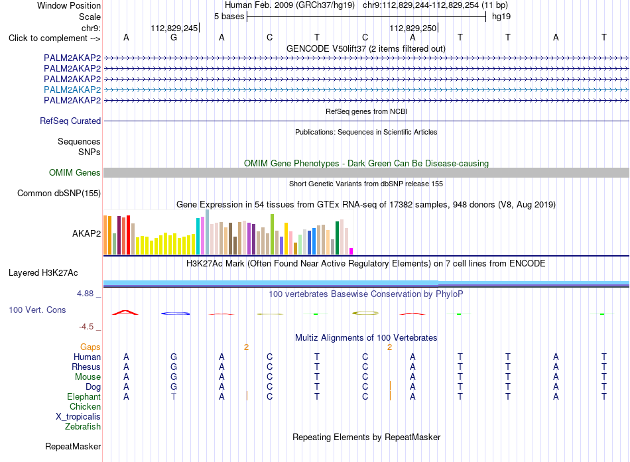Click 'Publications: Sequences in Scientific Articles' title
Screen dimensions: 630x462
point(366,132)
